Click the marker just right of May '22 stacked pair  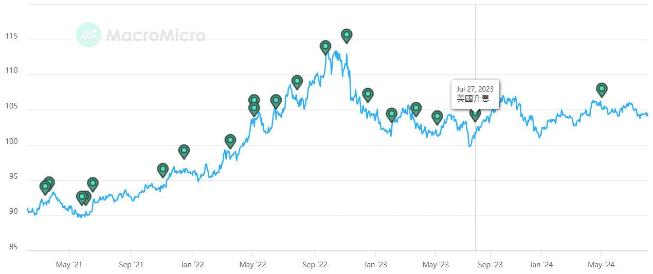276,100
